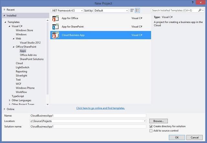Select the Windows Phone category
207x143 pixels.
[x=25, y=88]
